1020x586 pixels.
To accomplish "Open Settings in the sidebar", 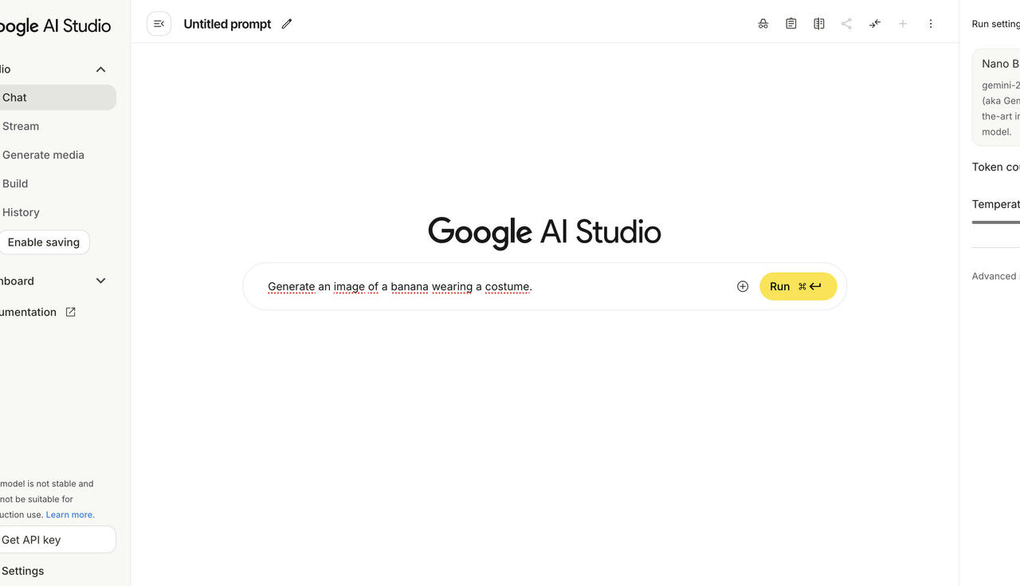I will click(x=22, y=571).
